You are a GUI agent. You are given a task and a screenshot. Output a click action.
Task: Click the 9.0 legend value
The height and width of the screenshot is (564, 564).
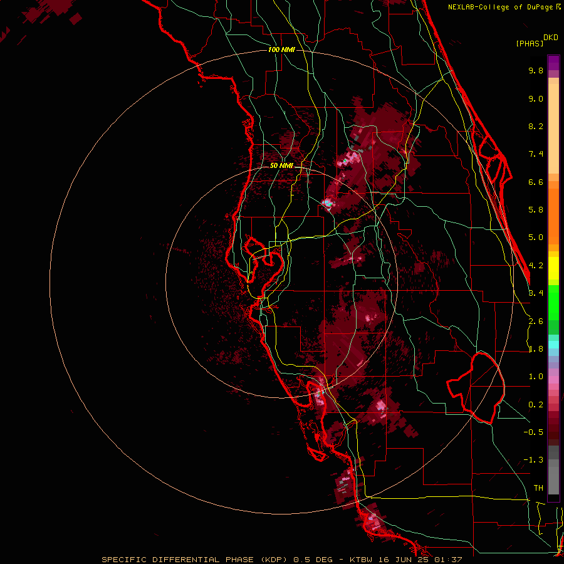536,98
